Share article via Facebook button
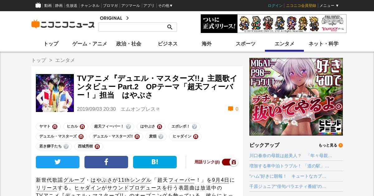Screen dimensions: 374x196 coord(106,162)
